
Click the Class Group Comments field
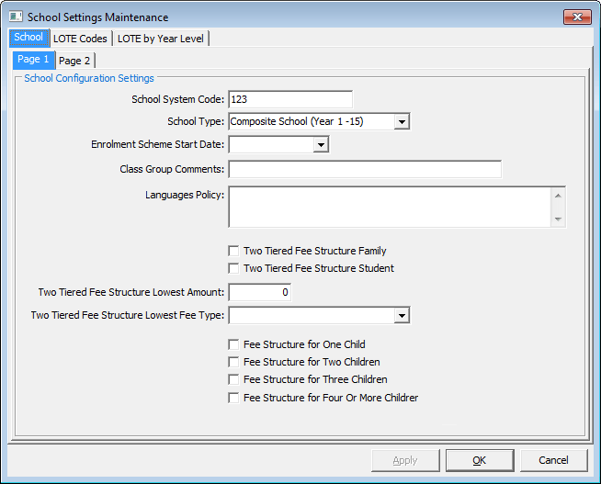point(365,169)
